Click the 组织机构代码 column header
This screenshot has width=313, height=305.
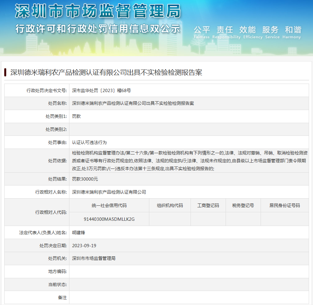[x=170, y=205]
